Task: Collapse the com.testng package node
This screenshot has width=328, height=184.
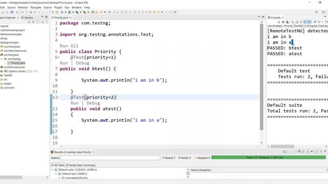Action: [x=2, y=59]
